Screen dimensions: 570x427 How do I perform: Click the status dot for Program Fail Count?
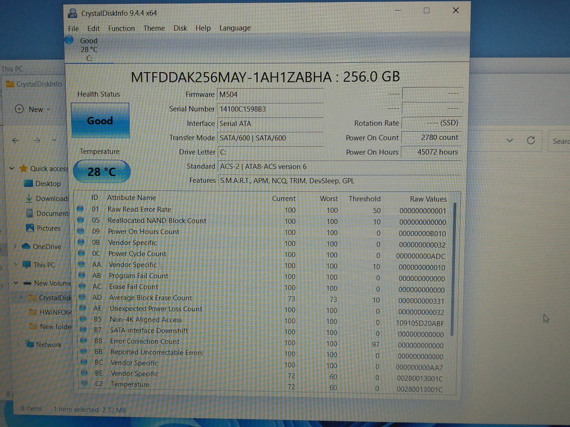click(x=82, y=275)
